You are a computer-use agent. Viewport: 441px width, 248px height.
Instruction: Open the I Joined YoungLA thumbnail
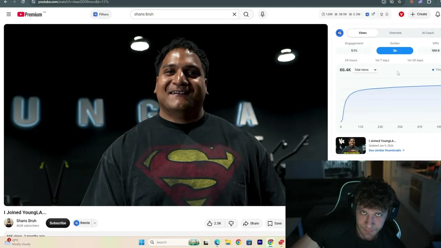351,145
